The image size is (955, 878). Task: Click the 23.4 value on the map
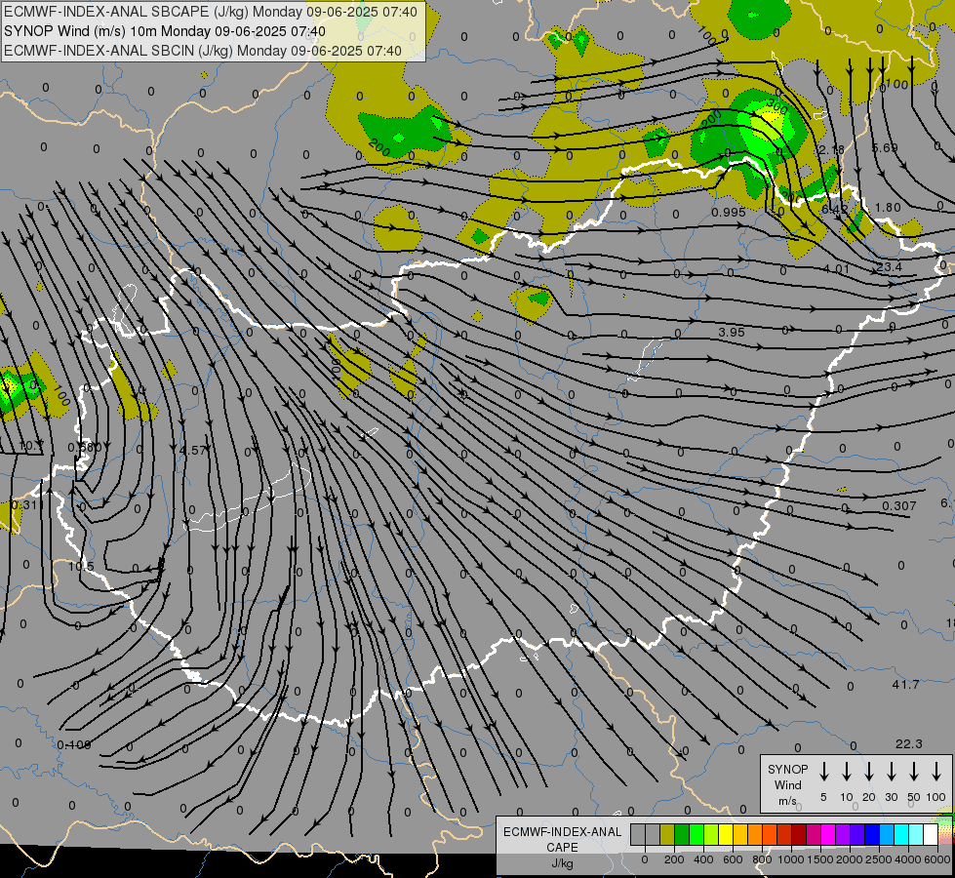click(x=890, y=266)
